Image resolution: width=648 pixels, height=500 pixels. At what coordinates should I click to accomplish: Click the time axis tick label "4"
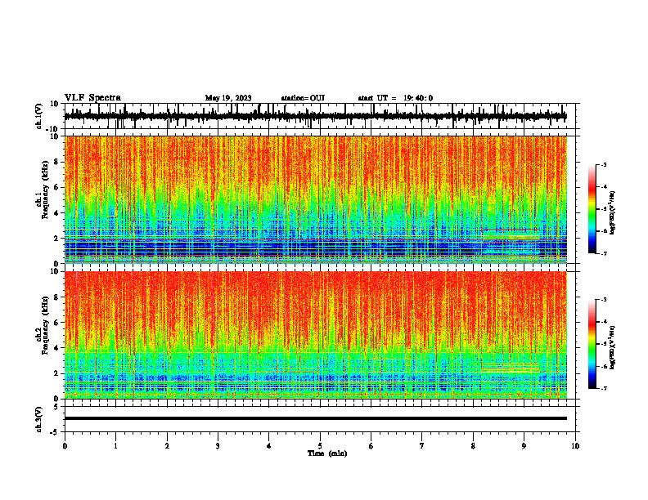pos(269,446)
